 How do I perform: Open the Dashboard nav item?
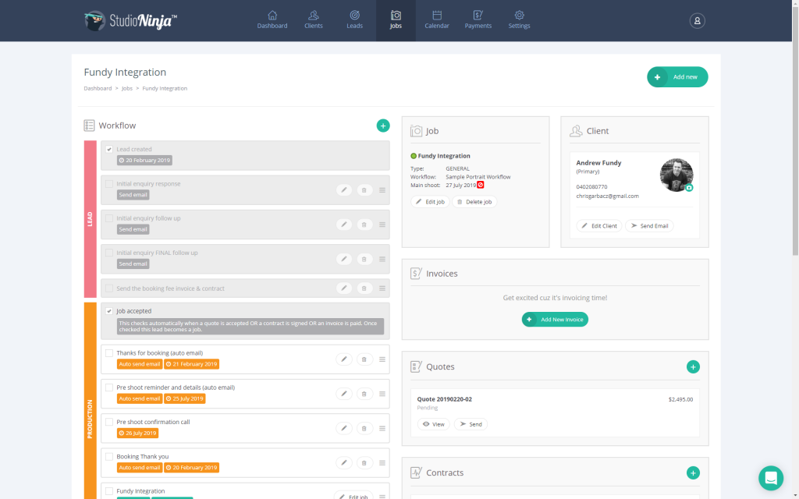click(x=272, y=20)
